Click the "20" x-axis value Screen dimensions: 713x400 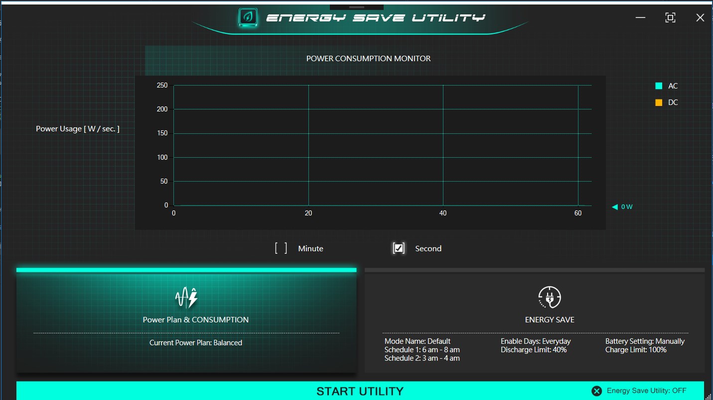[308, 213]
